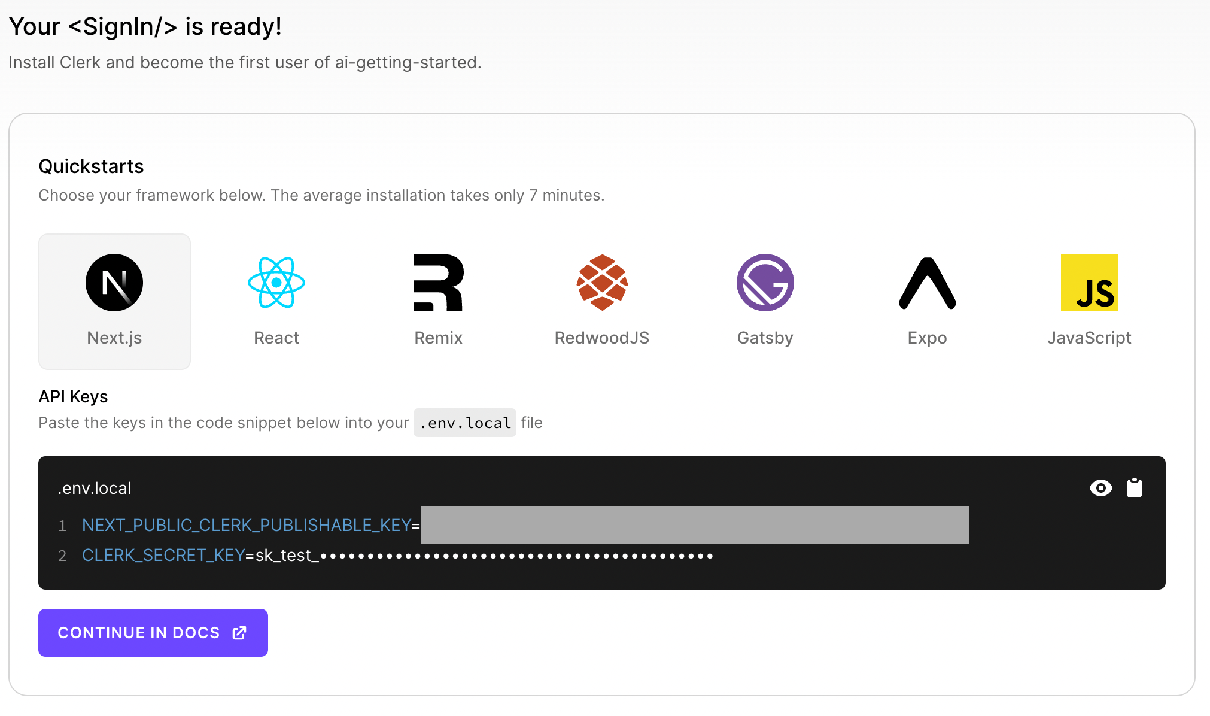The width and height of the screenshot is (1210, 716).
Task: Click the .env.local inline code chip
Action: pos(465,423)
